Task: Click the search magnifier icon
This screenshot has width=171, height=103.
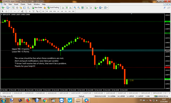Action: click(x=165, y=7)
